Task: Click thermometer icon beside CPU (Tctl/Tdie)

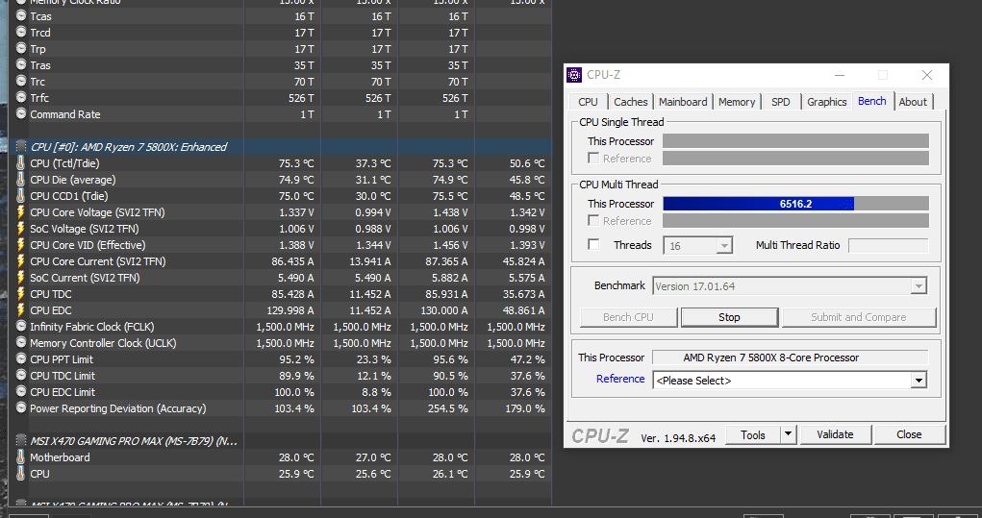Action: pyautogui.click(x=20, y=163)
